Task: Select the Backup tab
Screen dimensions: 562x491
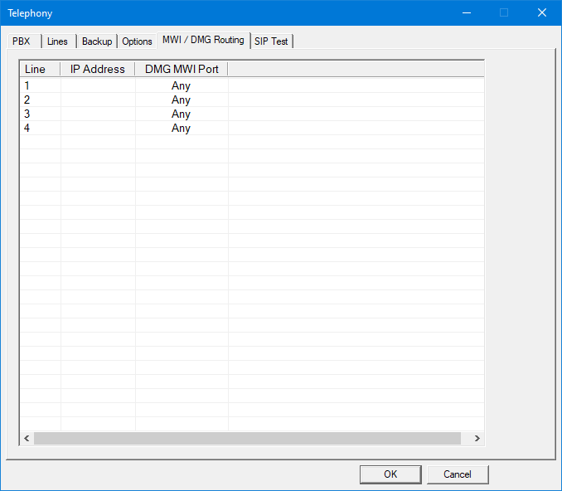Action: click(x=97, y=41)
